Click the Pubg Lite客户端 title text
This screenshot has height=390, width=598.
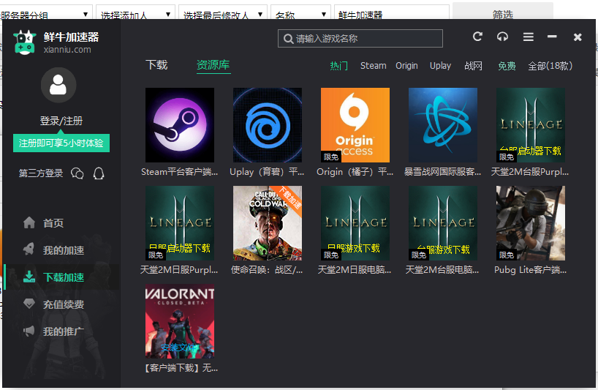pyautogui.click(x=531, y=270)
